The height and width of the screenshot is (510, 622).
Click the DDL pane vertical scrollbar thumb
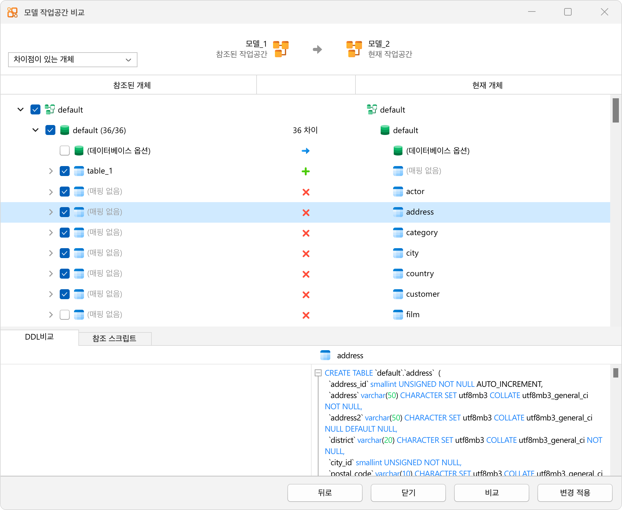[x=616, y=373]
